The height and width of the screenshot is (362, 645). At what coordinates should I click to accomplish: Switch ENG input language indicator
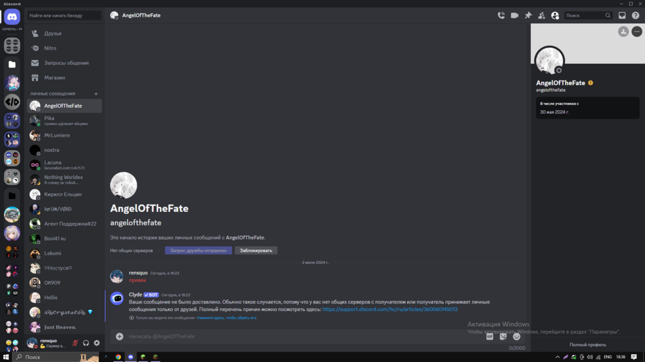(608, 357)
